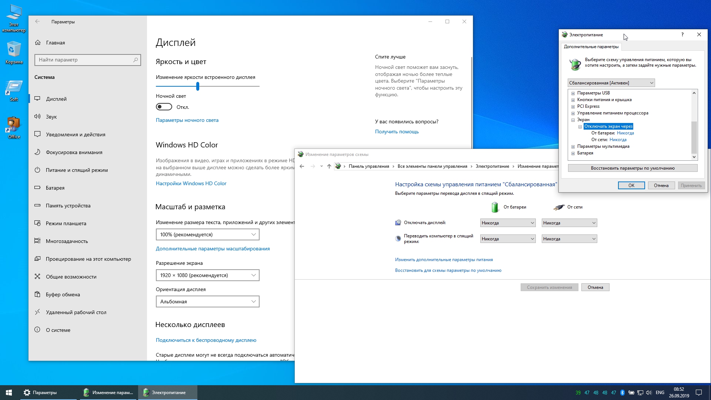Open the 1920 × 1080 resolution dropdown
Screen dimensions: 711x400
[x=207, y=275]
